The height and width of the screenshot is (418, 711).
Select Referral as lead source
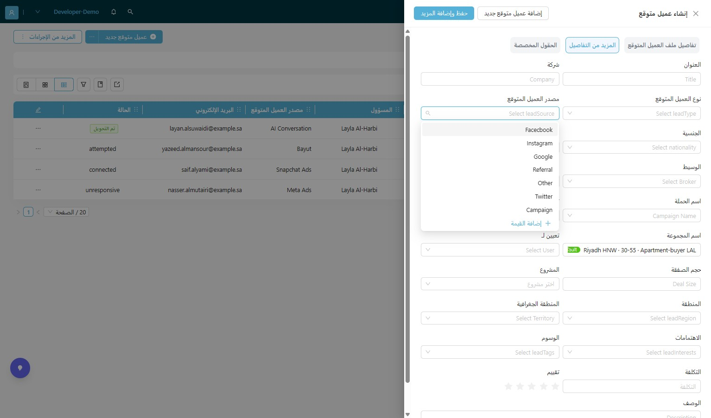point(490,170)
